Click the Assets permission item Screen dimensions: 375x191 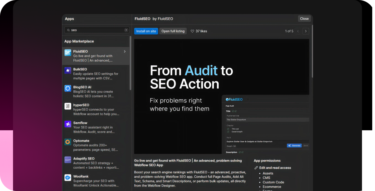[268, 173]
